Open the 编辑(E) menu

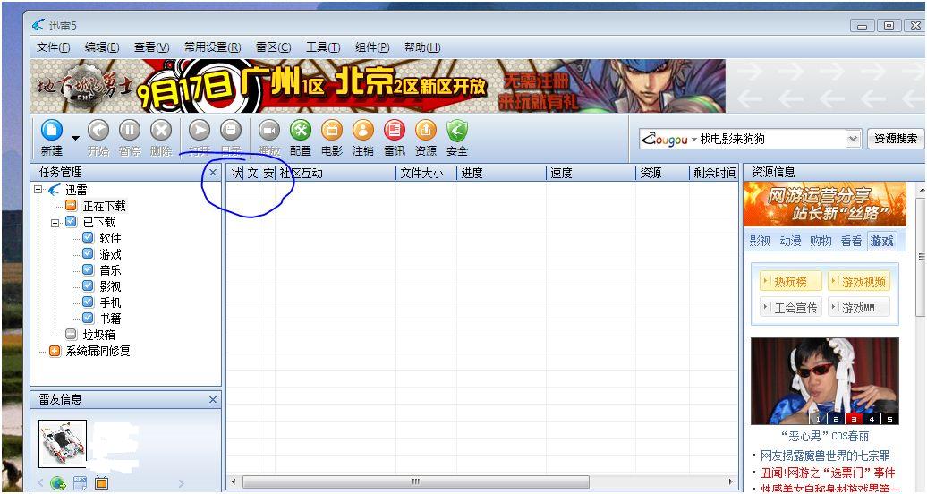(102, 47)
